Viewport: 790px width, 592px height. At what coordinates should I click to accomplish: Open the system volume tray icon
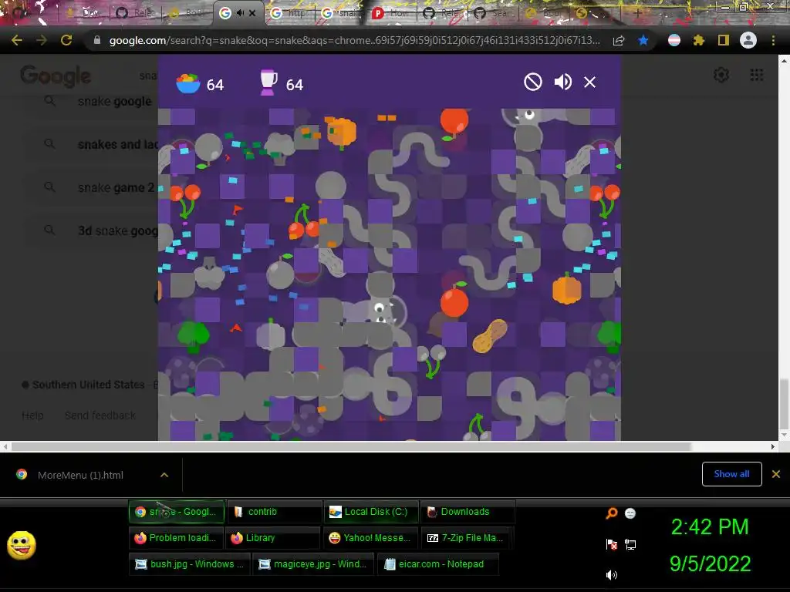coord(611,575)
